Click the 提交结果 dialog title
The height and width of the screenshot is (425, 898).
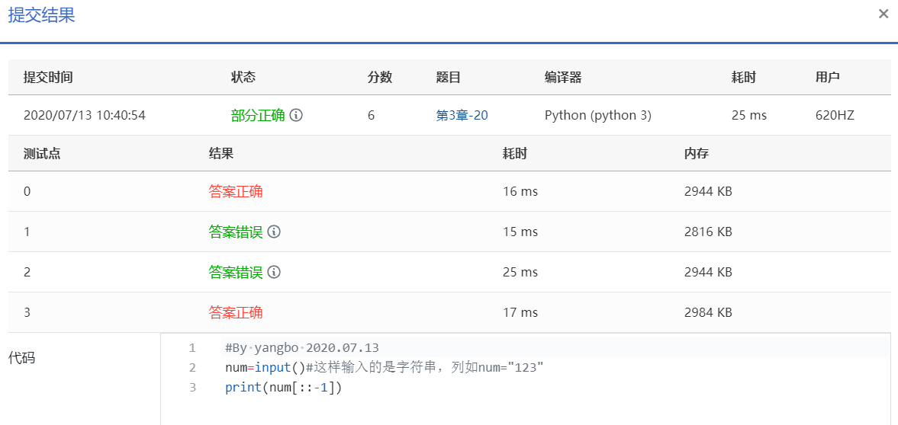coord(41,15)
